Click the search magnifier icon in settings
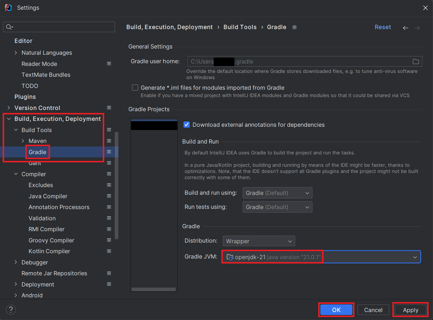This screenshot has height=320, width=433. (x=9, y=27)
